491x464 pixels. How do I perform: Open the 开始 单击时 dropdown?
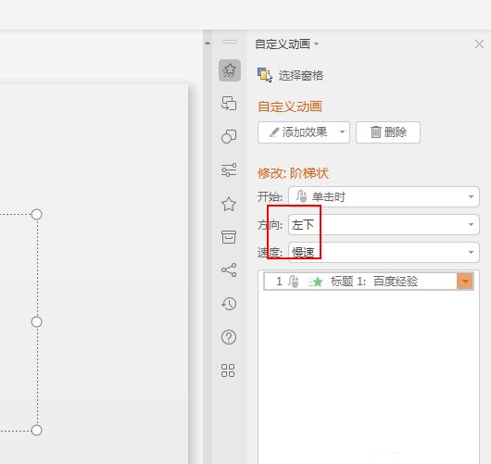pyautogui.click(x=384, y=196)
